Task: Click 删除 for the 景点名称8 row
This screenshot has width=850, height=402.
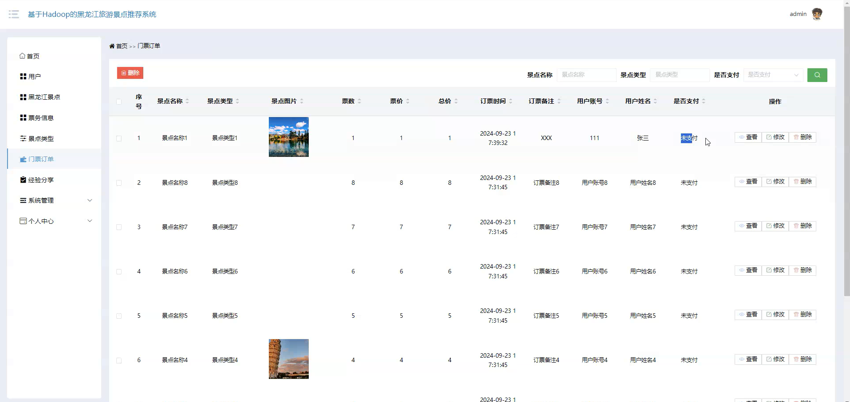Action: [803, 182]
